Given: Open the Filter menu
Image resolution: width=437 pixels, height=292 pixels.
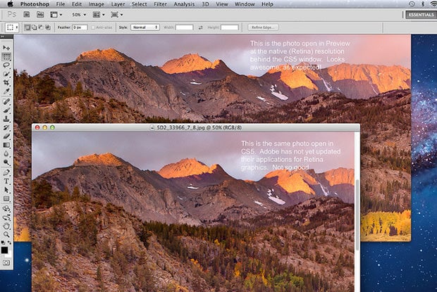Looking at the screenshot, I should pyautogui.click(x=160, y=4).
